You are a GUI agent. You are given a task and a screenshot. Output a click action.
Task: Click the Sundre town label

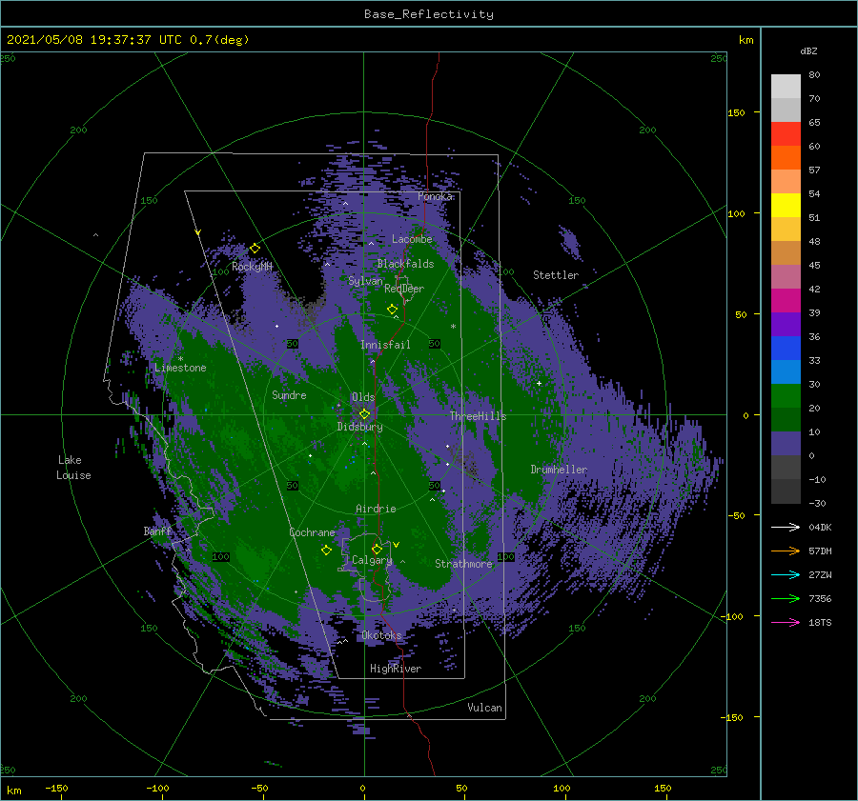click(x=289, y=394)
